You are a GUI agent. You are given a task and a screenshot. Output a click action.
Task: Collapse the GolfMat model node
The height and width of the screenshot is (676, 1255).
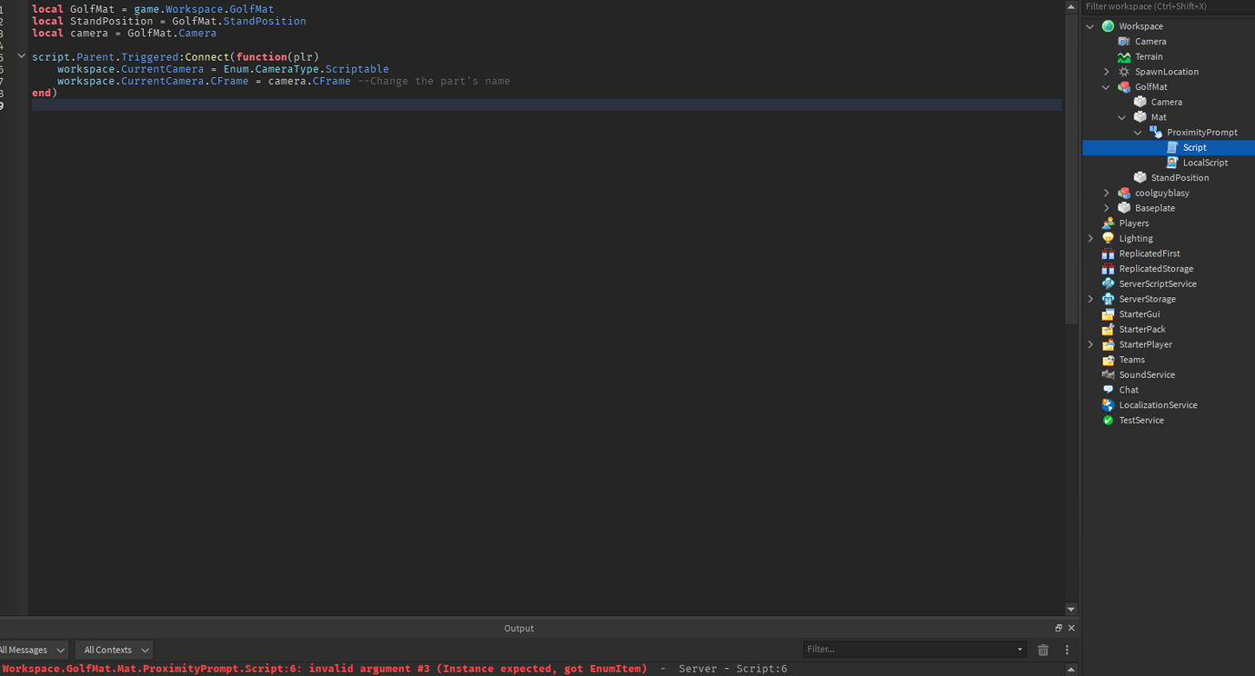click(x=1106, y=87)
